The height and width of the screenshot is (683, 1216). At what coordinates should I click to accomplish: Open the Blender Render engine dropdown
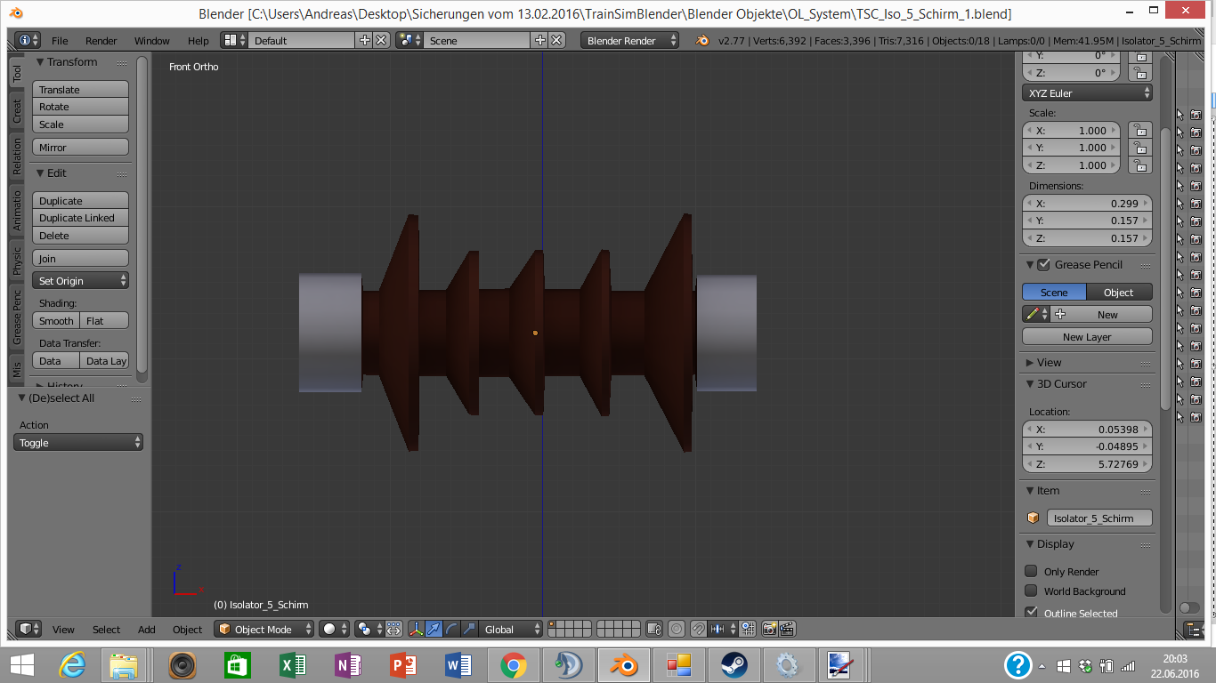coord(629,41)
